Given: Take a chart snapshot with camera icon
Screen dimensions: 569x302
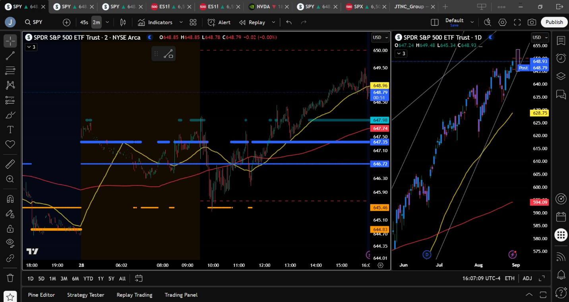Looking at the screenshot, I should tap(532, 22).
